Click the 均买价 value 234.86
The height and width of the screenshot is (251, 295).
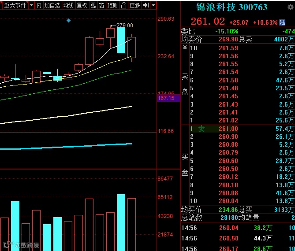click(x=228, y=210)
